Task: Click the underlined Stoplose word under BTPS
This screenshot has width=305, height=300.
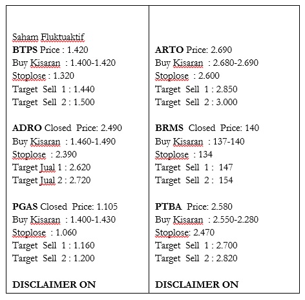Action: click(29, 76)
